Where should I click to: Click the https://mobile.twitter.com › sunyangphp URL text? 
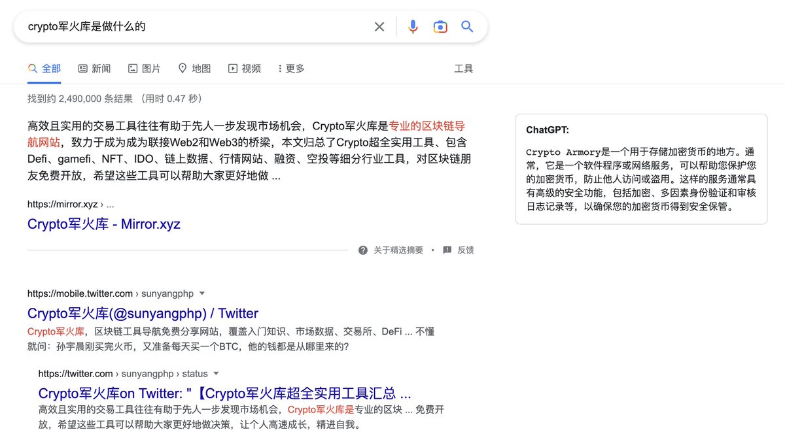click(111, 293)
